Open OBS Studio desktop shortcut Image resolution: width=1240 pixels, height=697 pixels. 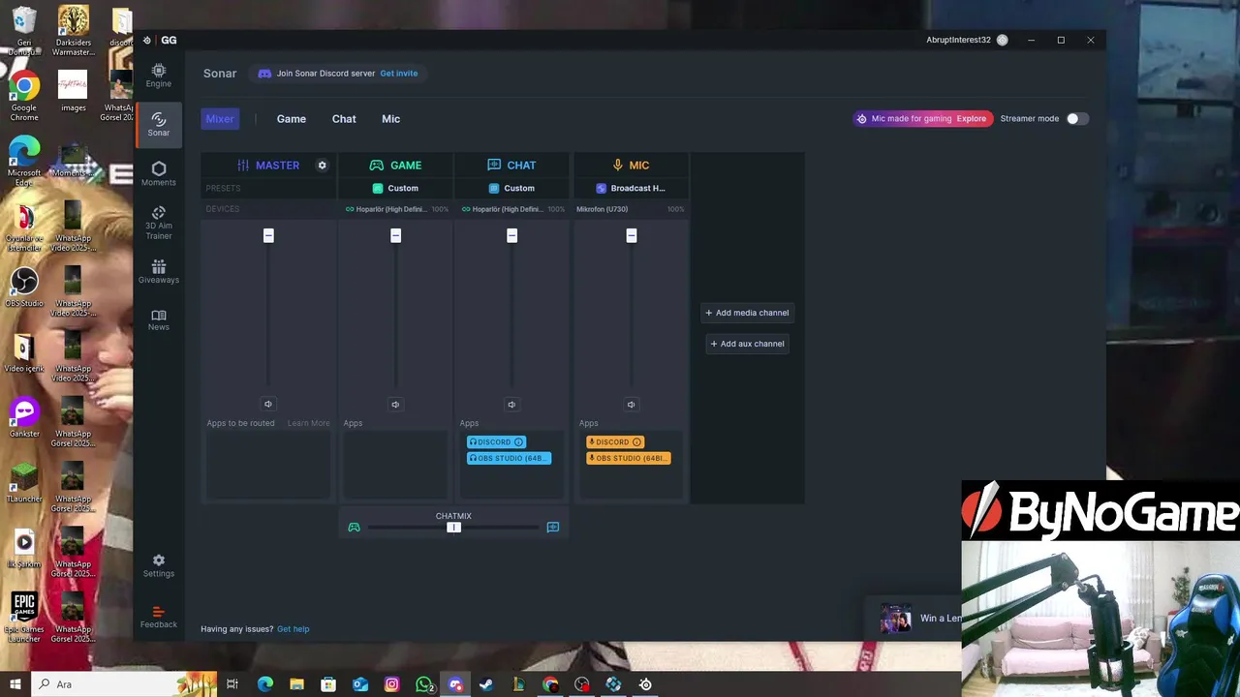tap(24, 288)
